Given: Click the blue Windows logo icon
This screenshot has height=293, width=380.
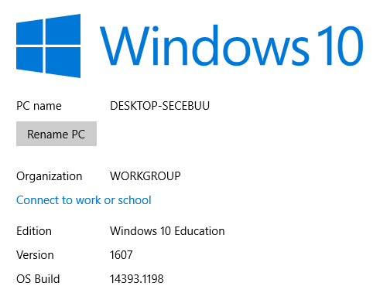Looking at the screenshot, I should tap(48, 46).
